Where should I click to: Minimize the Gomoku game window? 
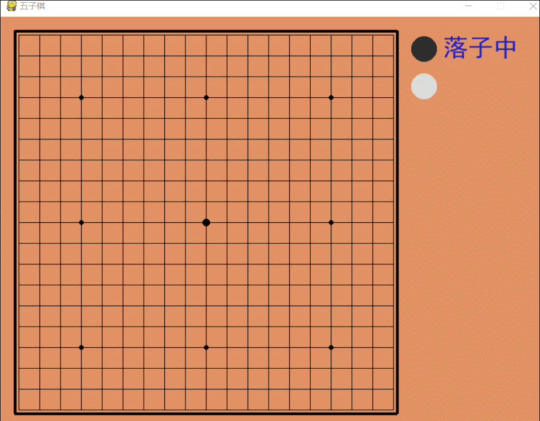[x=468, y=6]
